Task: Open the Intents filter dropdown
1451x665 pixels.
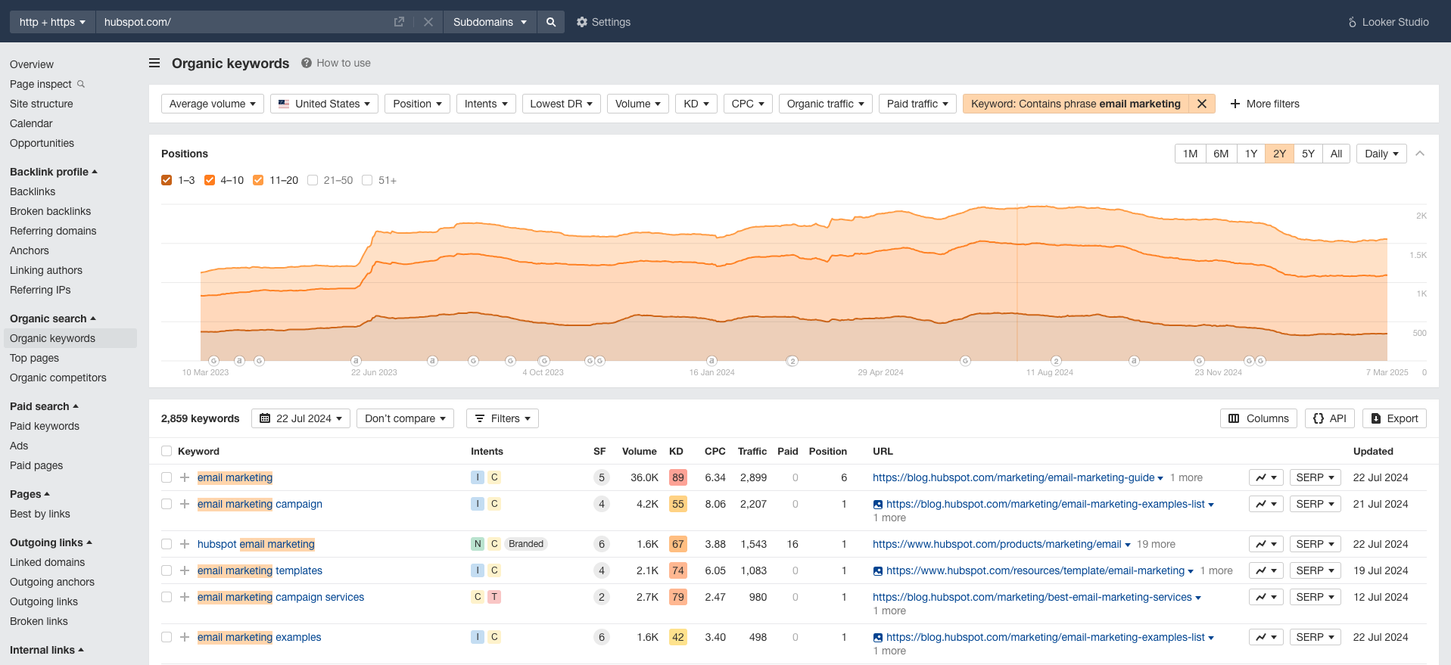Action: tap(486, 104)
